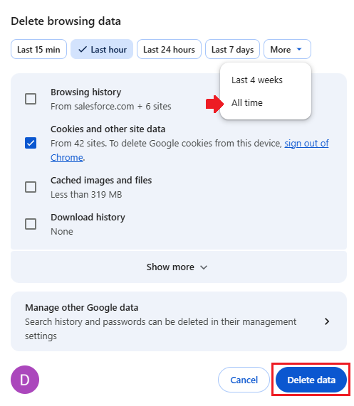Select the Last 15 min time range

[x=38, y=49]
